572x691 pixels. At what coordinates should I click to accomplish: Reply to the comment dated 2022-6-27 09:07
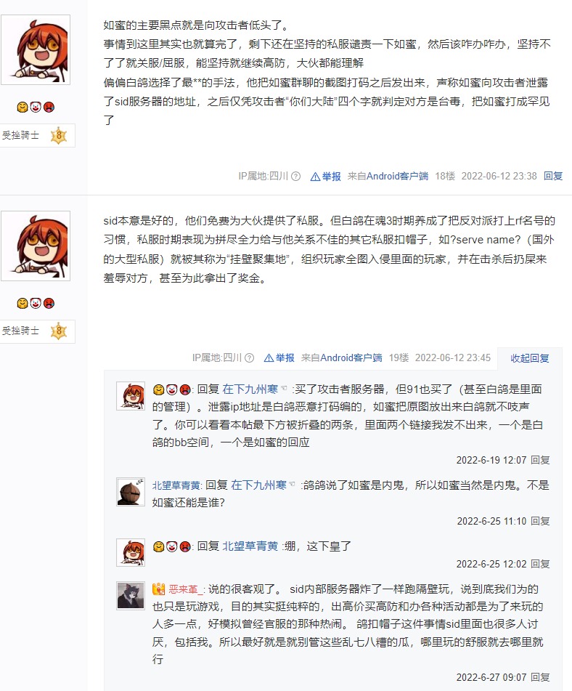tap(540, 677)
